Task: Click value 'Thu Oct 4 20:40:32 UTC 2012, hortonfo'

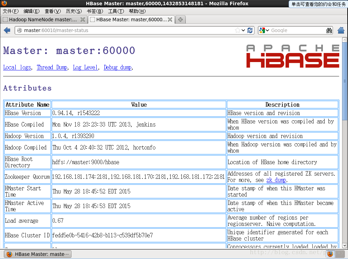Action: click(104, 147)
